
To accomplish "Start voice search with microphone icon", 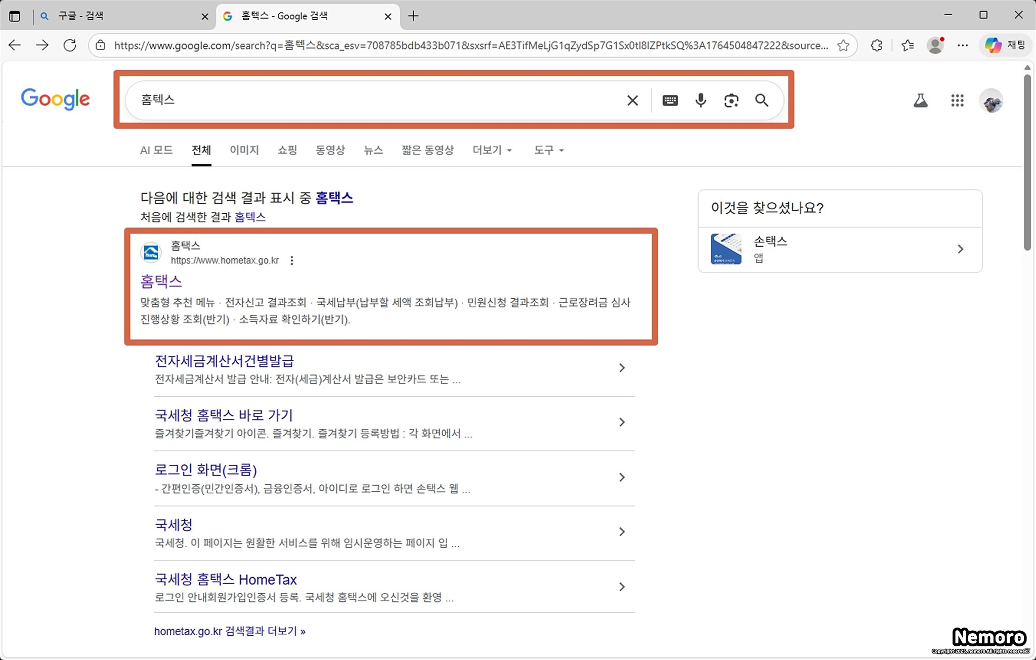I will [701, 101].
